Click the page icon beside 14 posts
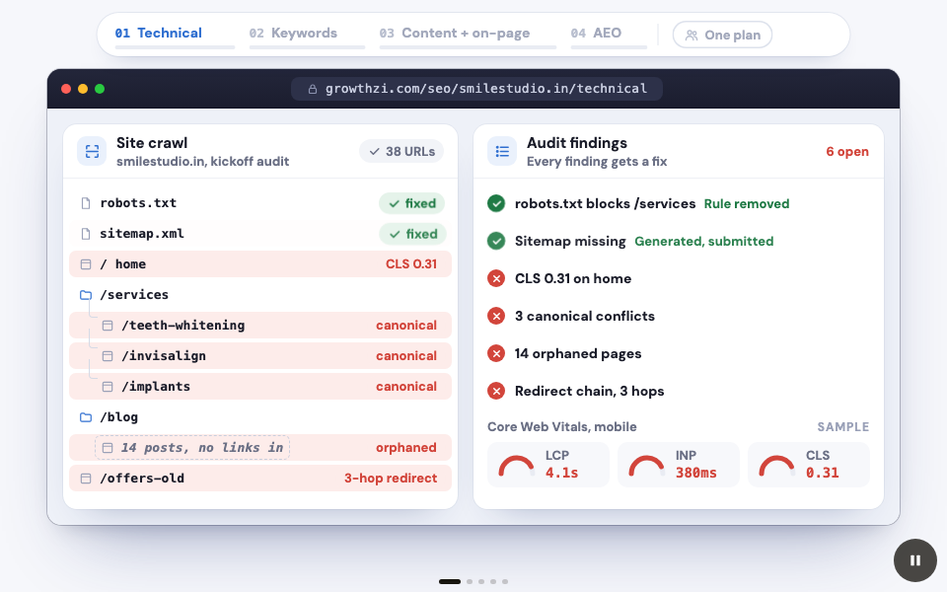Viewport: 947px width, 592px height. click(x=108, y=448)
